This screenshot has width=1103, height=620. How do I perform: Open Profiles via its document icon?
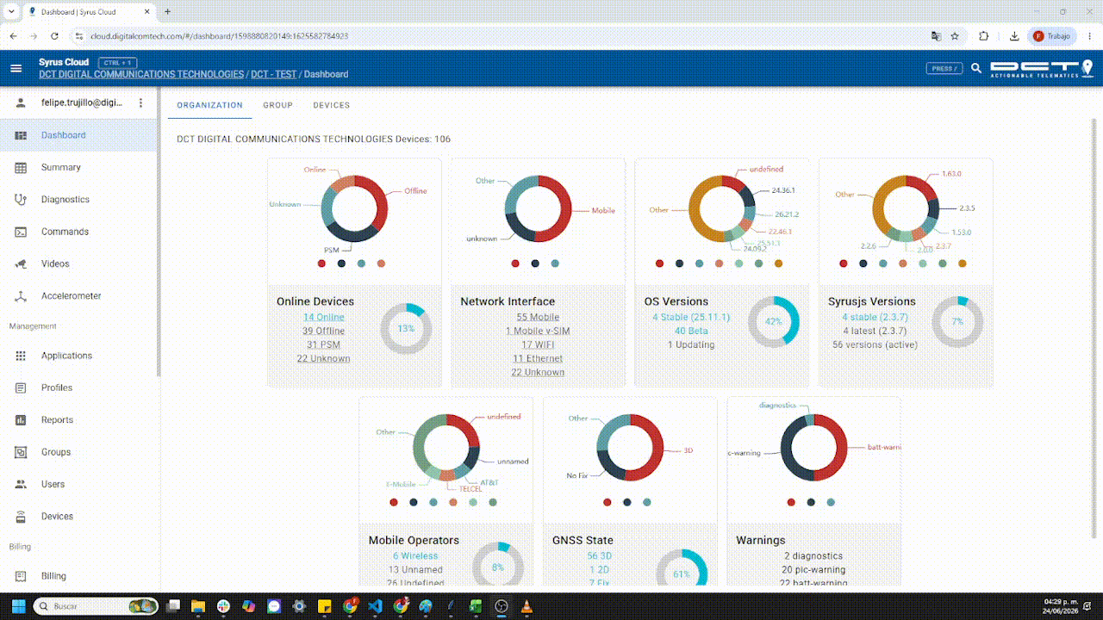pyautogui.click(x=22, y=387)
